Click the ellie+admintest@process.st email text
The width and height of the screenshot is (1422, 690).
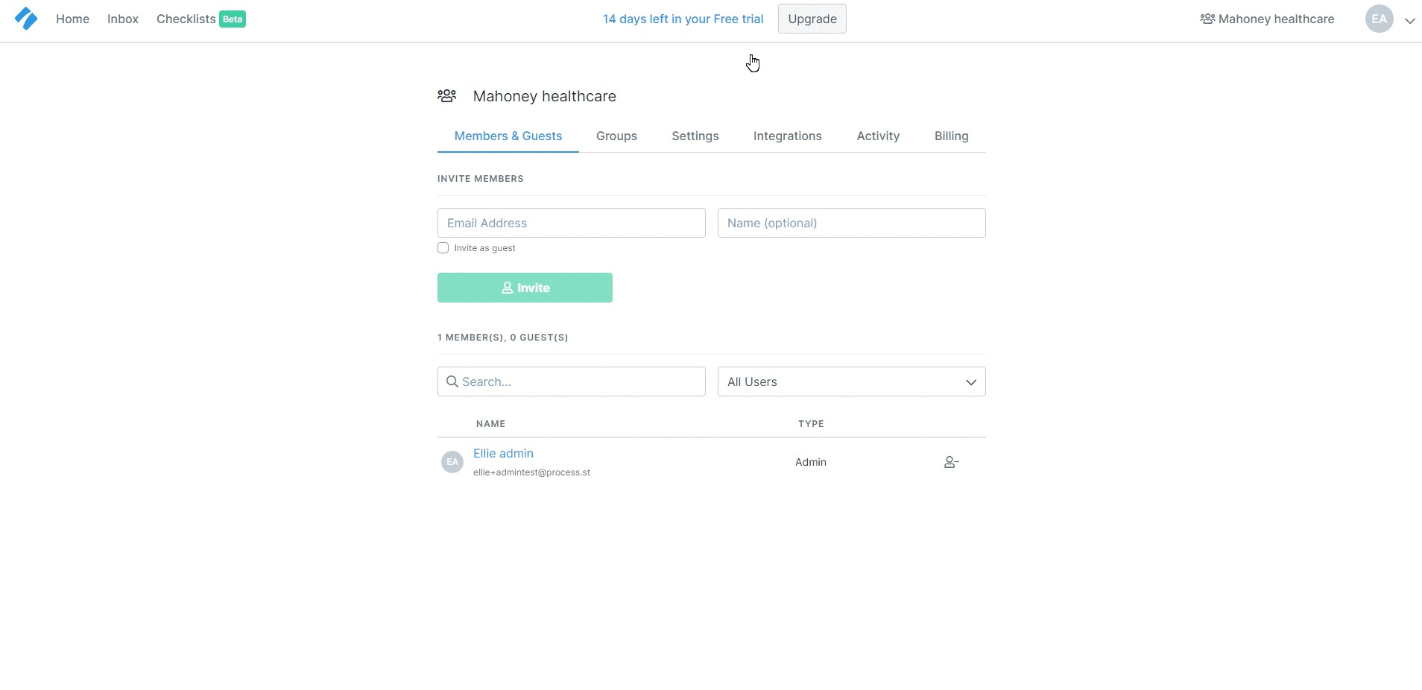point(531,472)
